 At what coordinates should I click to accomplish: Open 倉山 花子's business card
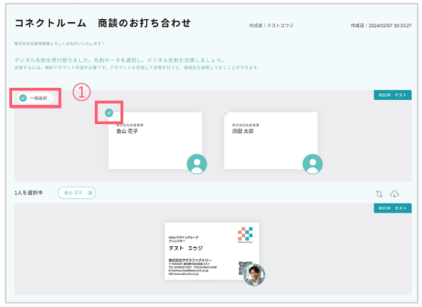pyautogui.click(x=155, y=141)
